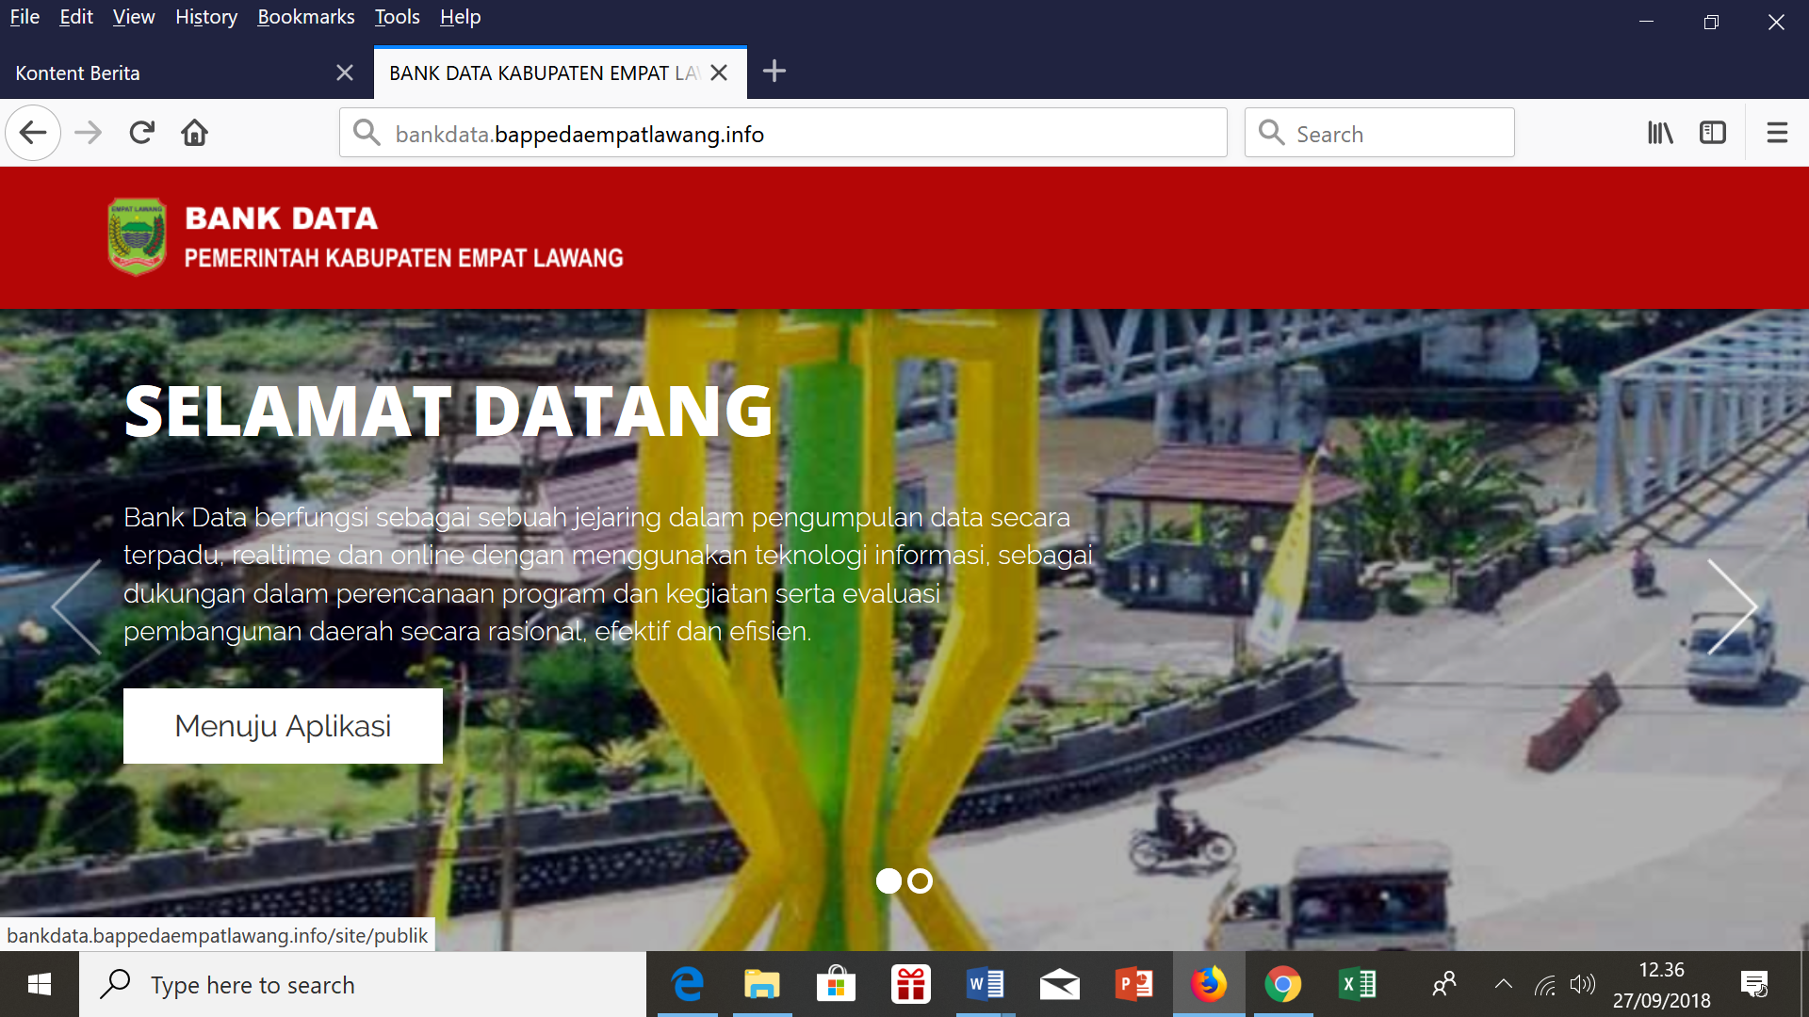Close the Kontent Berita tab
Viewport: 1809px width, 1017px height.
(x=345, y=73)
